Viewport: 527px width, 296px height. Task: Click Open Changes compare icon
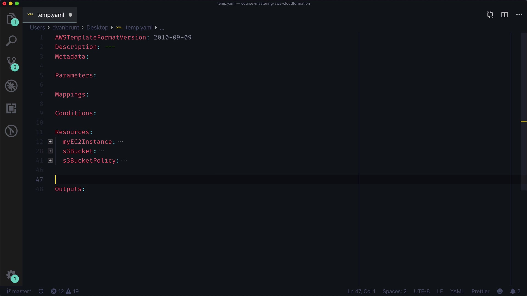[490, 15]
